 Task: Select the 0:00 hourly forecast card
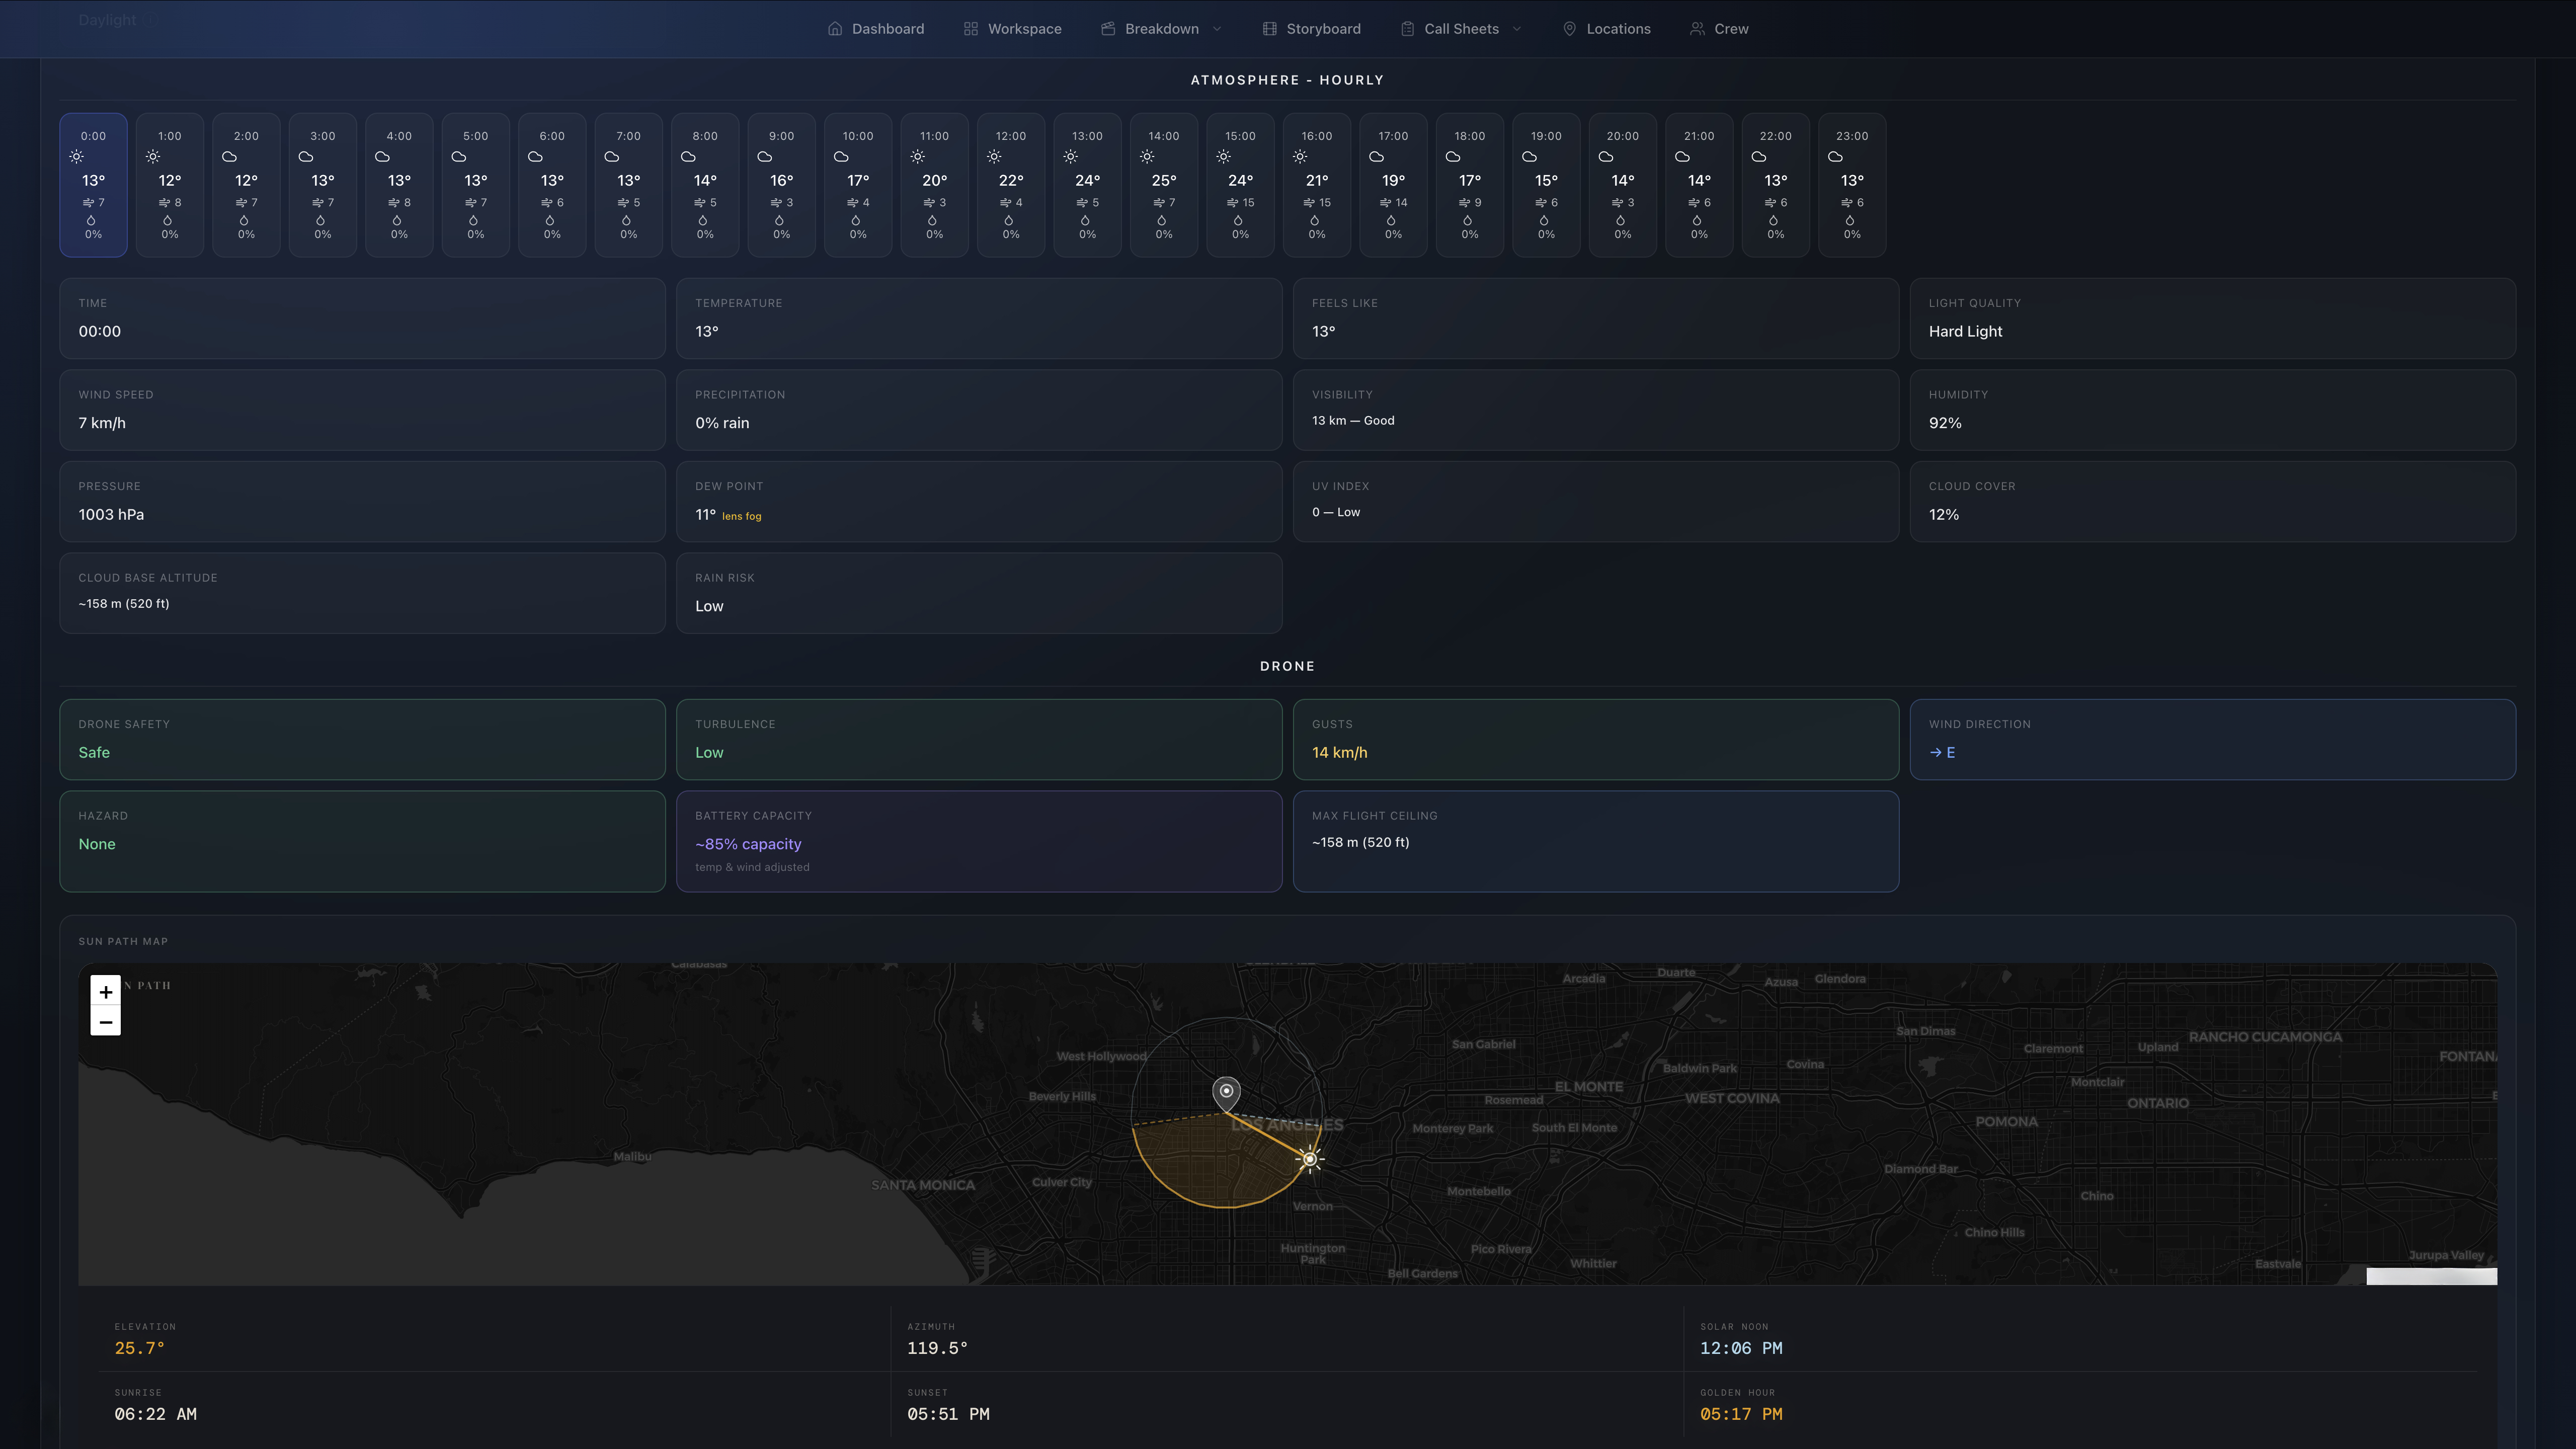coord(93,185)
